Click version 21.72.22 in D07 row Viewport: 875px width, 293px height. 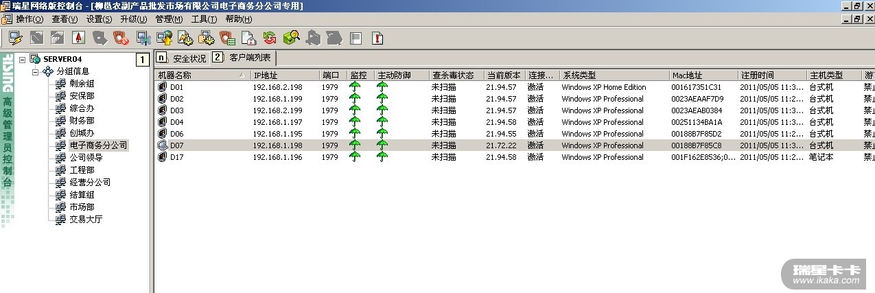[502, 145]
